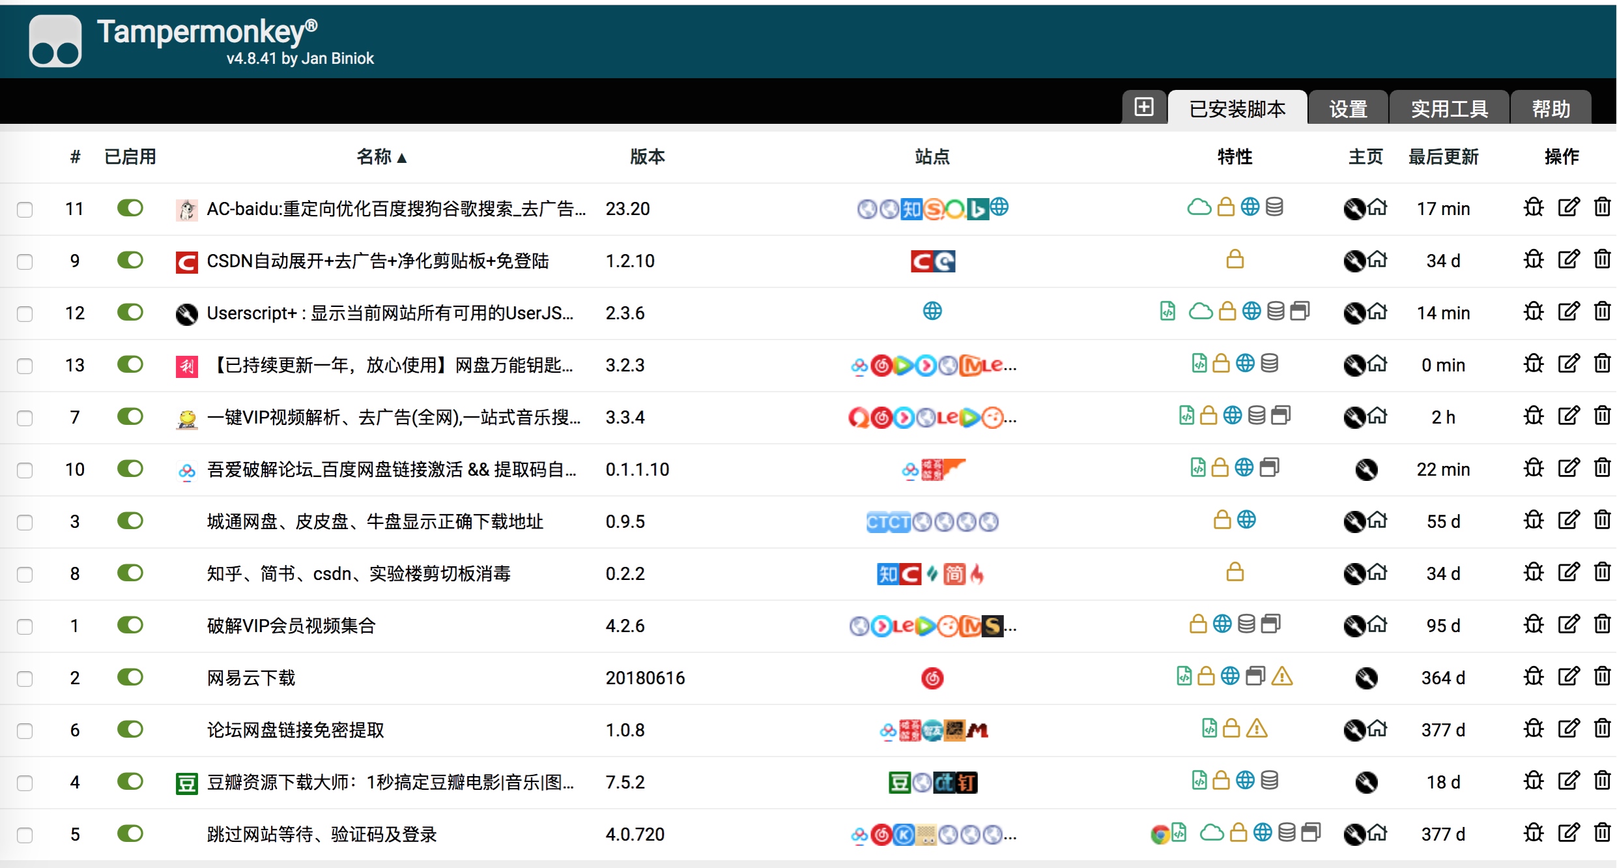The width and height of the screenshot is (1617, 868).
Task: Switch to the 设置 tab
Action: (1348, 109)
